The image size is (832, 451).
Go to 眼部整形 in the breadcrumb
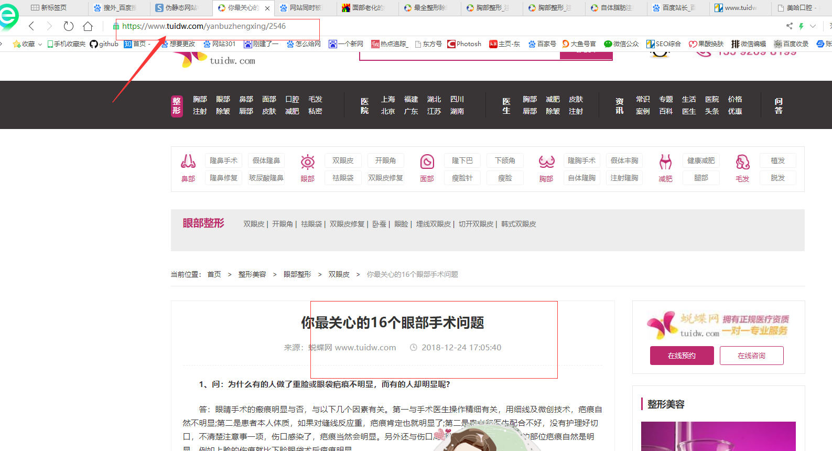point(297,274)
